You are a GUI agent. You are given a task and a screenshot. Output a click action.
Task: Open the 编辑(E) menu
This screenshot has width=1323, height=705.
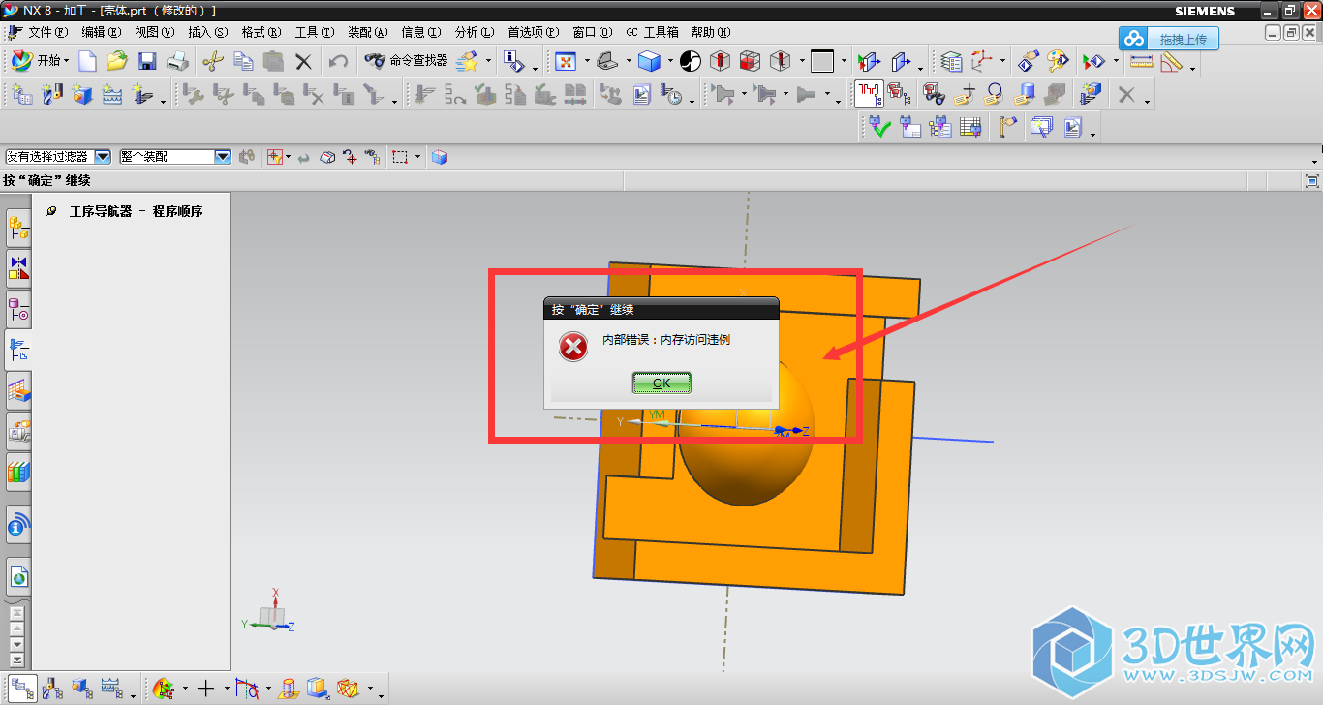[x=102, y=32]
